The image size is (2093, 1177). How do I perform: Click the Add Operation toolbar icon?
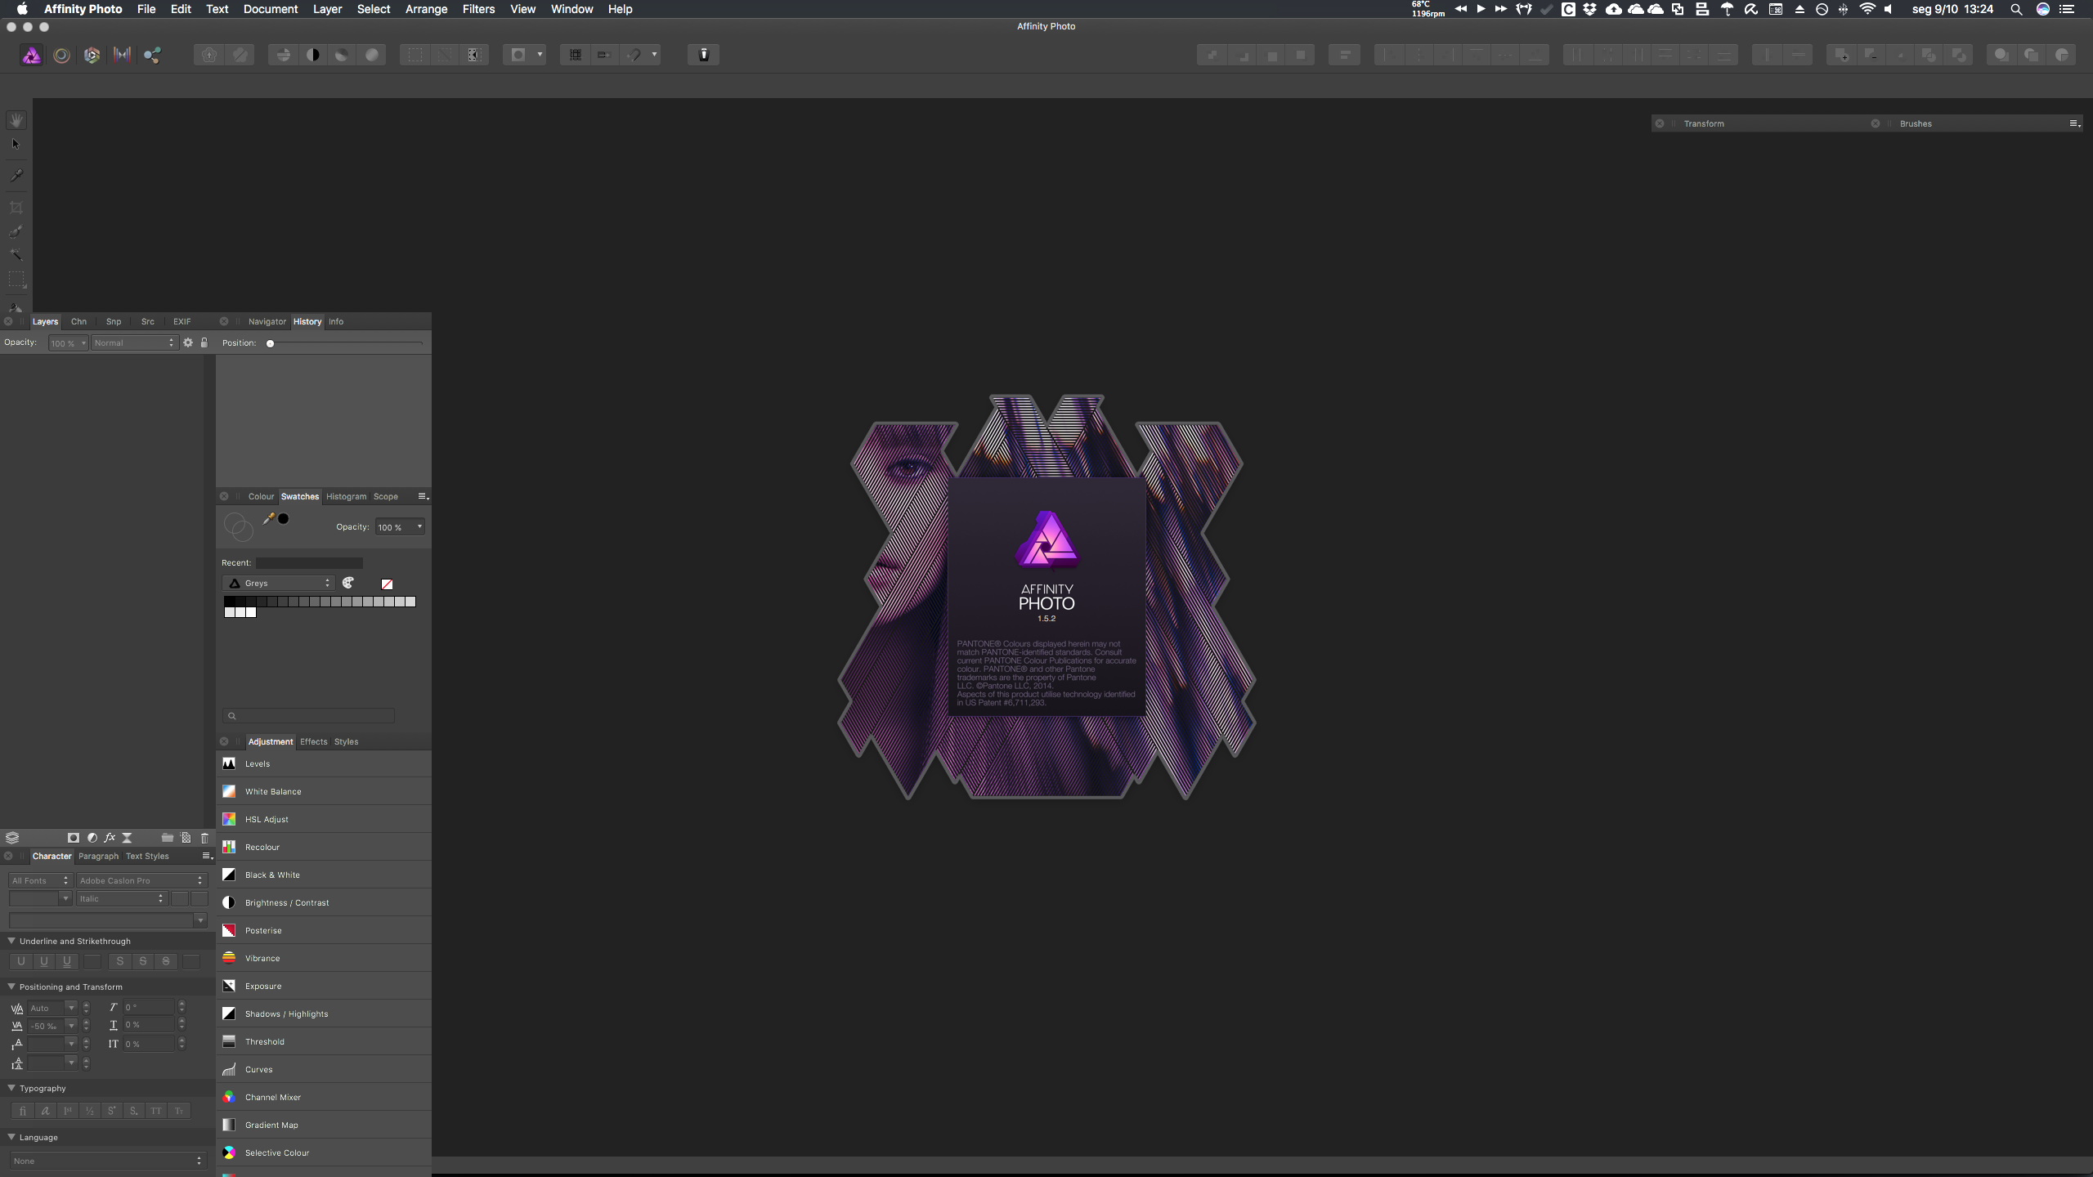coord(1841,55)
